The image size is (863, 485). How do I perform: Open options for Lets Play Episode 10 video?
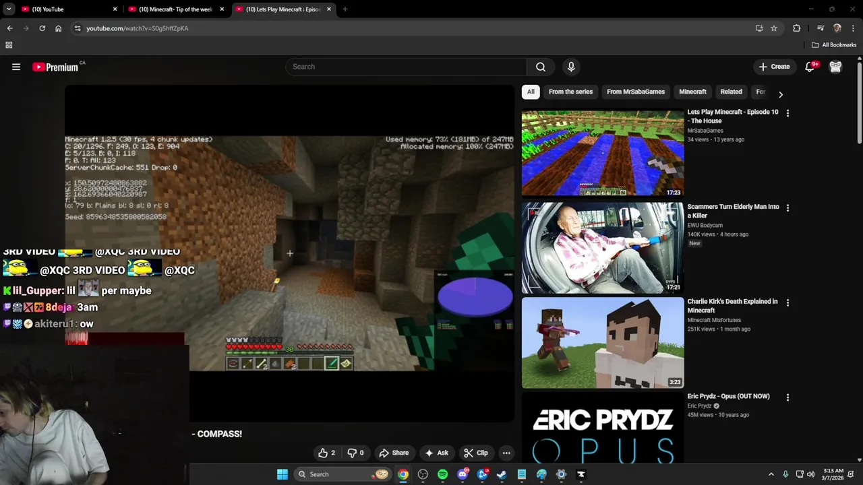click(x=787, y=113)
